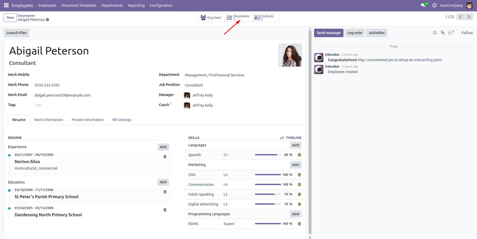477x239 pixels.
Task: Open the conversations chat icon in navbar
Action: (423, 5)
